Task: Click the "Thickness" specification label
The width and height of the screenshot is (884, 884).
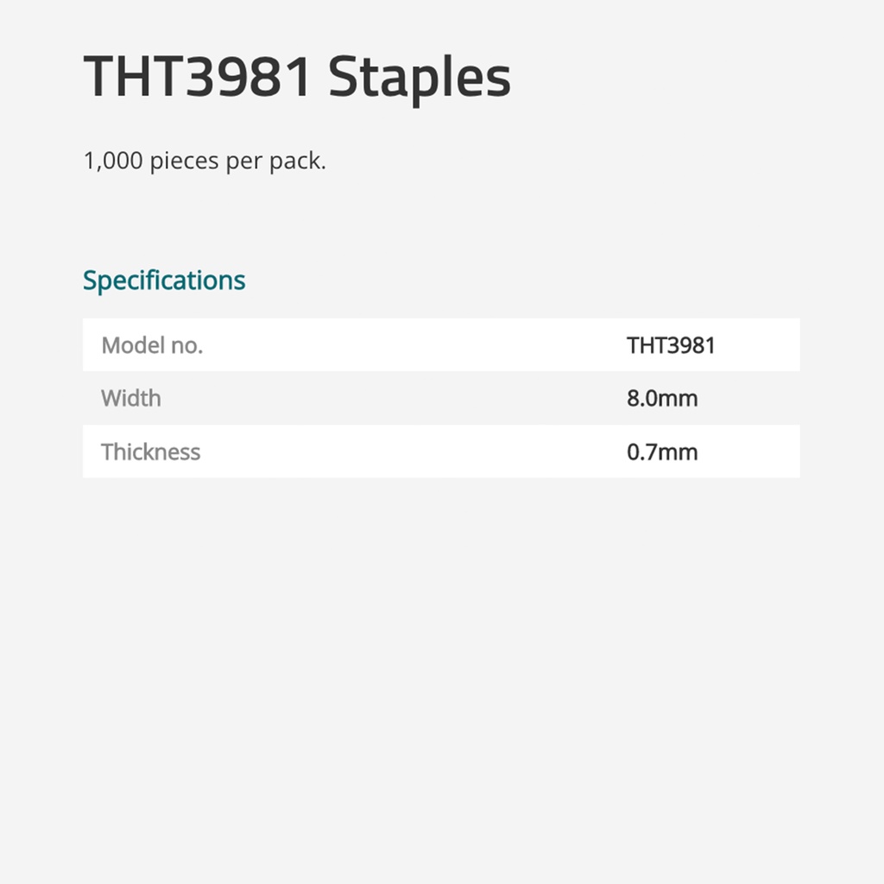Action: [x=151, y=451]
